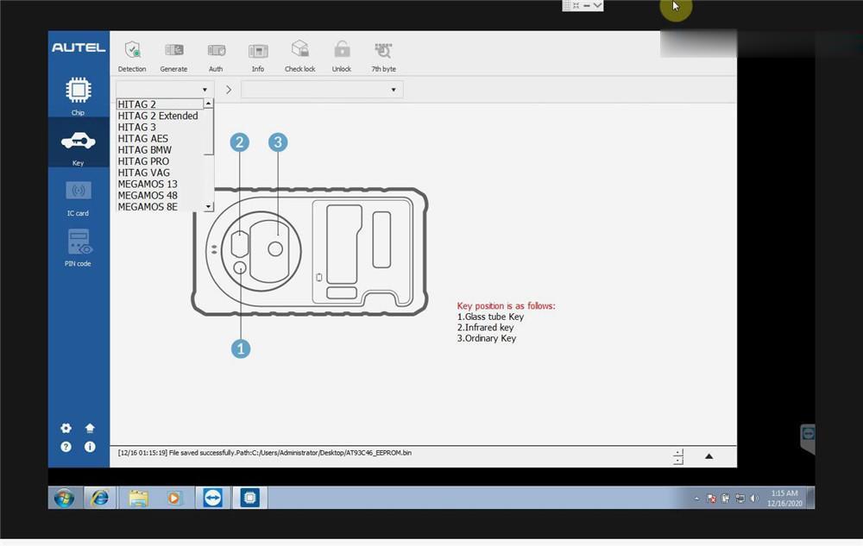This screenshot has height=546, width=863.
Task: Switch to the Chip section
Action: click(x=79, y=96)
